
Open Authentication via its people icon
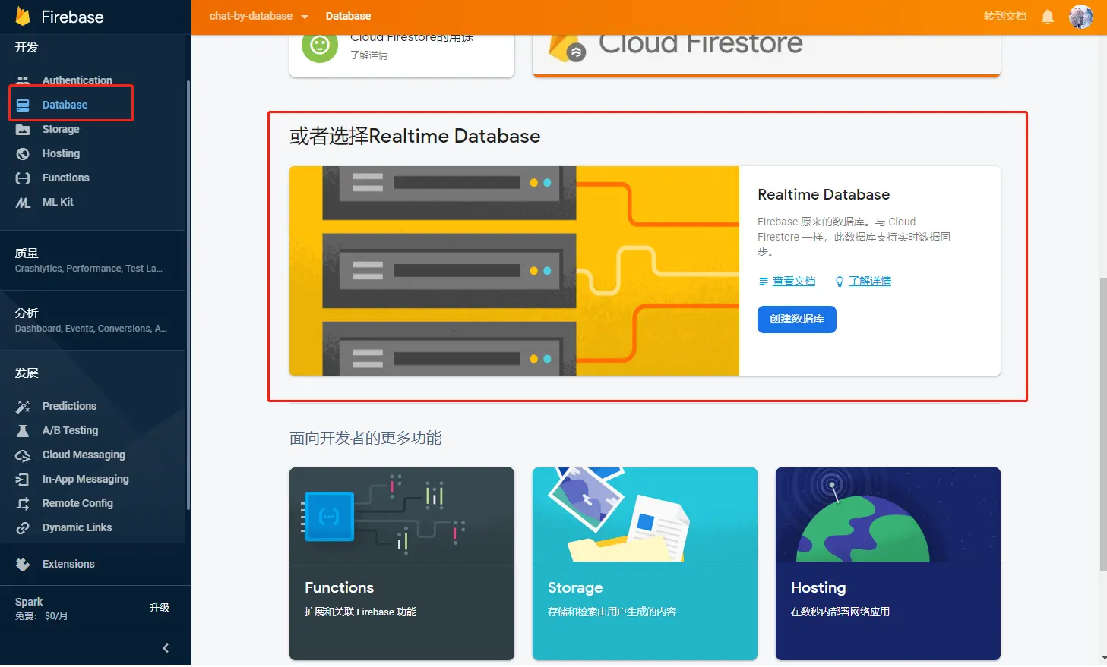tap(23, 80)
